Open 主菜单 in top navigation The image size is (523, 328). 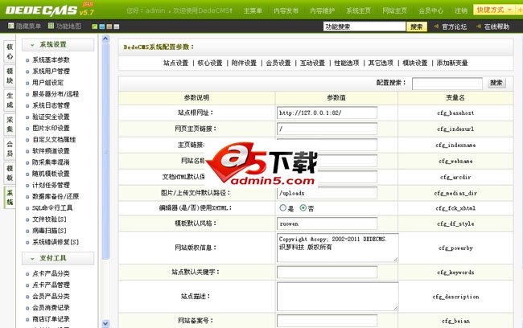pyautogui.click(x=253, y=10)
